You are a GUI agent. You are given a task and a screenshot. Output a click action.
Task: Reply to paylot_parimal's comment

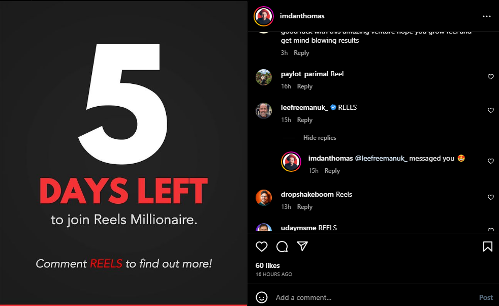pyautogui.click(x=304, y=86)
